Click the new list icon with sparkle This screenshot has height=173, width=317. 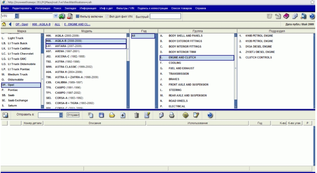click(x=91, y=115)
